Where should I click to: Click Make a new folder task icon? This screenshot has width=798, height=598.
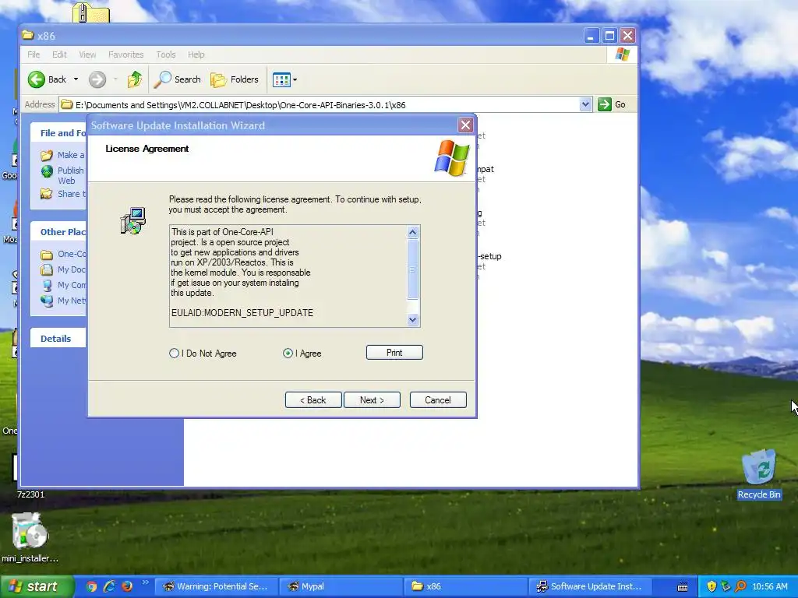(x=47, y=155)
